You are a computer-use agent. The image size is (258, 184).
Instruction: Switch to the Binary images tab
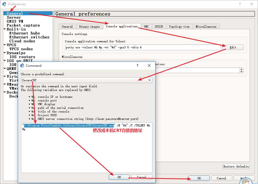click(x=90, y=27)
